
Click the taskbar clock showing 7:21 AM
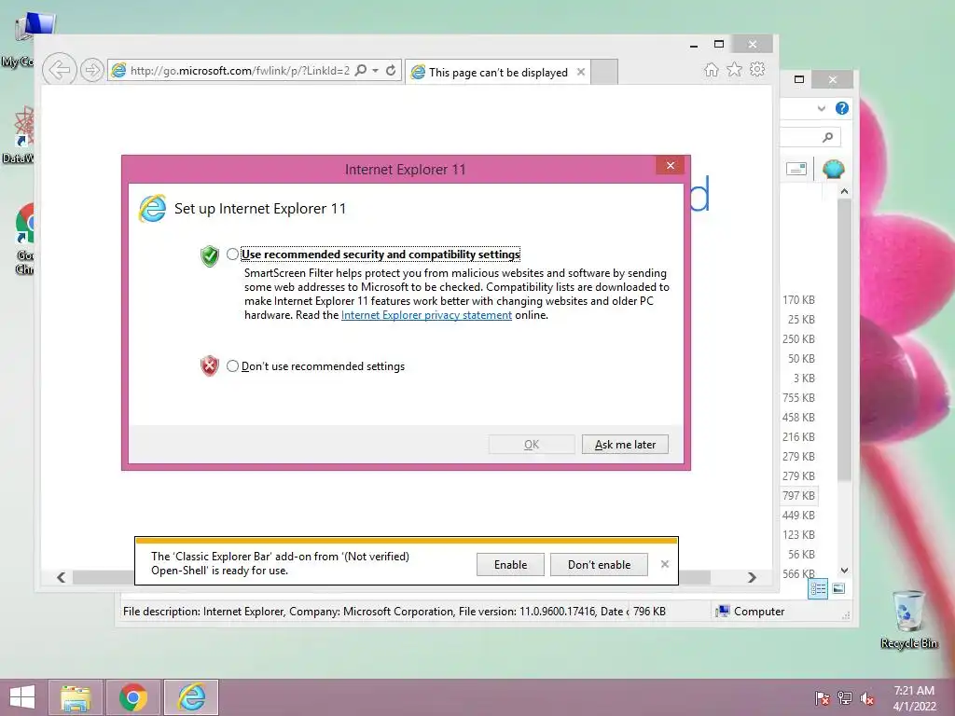coord(914,698)
